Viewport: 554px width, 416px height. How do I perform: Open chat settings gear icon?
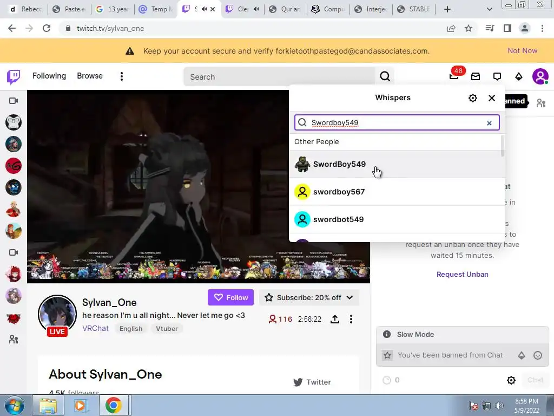click(511, 380)
